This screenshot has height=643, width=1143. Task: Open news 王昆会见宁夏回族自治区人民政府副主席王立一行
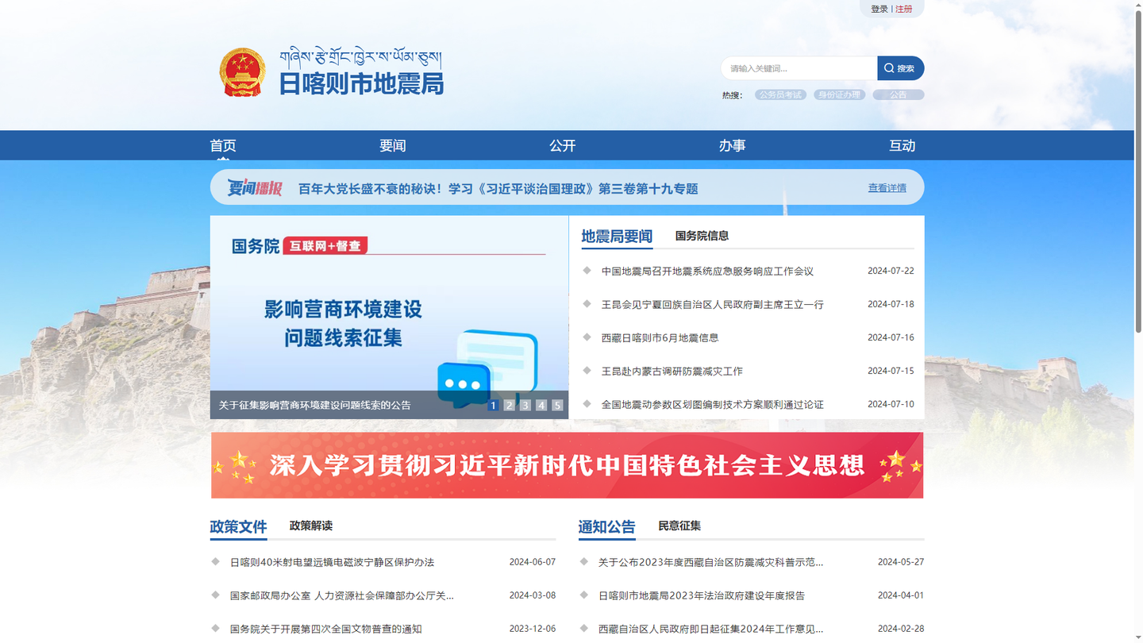(713, 305)
